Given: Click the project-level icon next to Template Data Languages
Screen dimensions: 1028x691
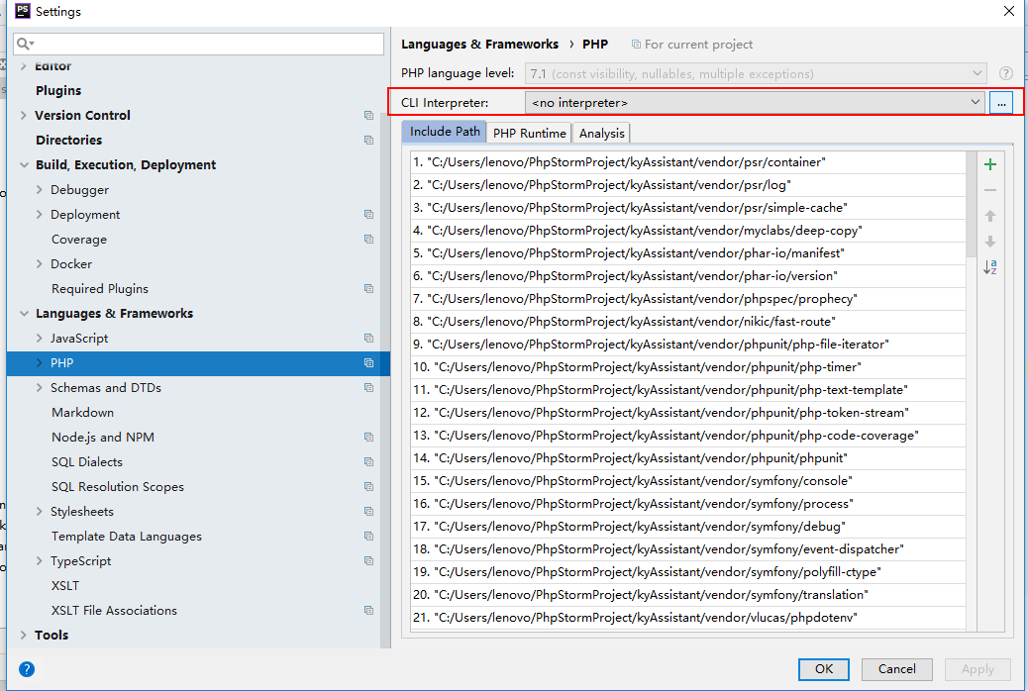Looking at the screenshot, I should click(369, 537).
